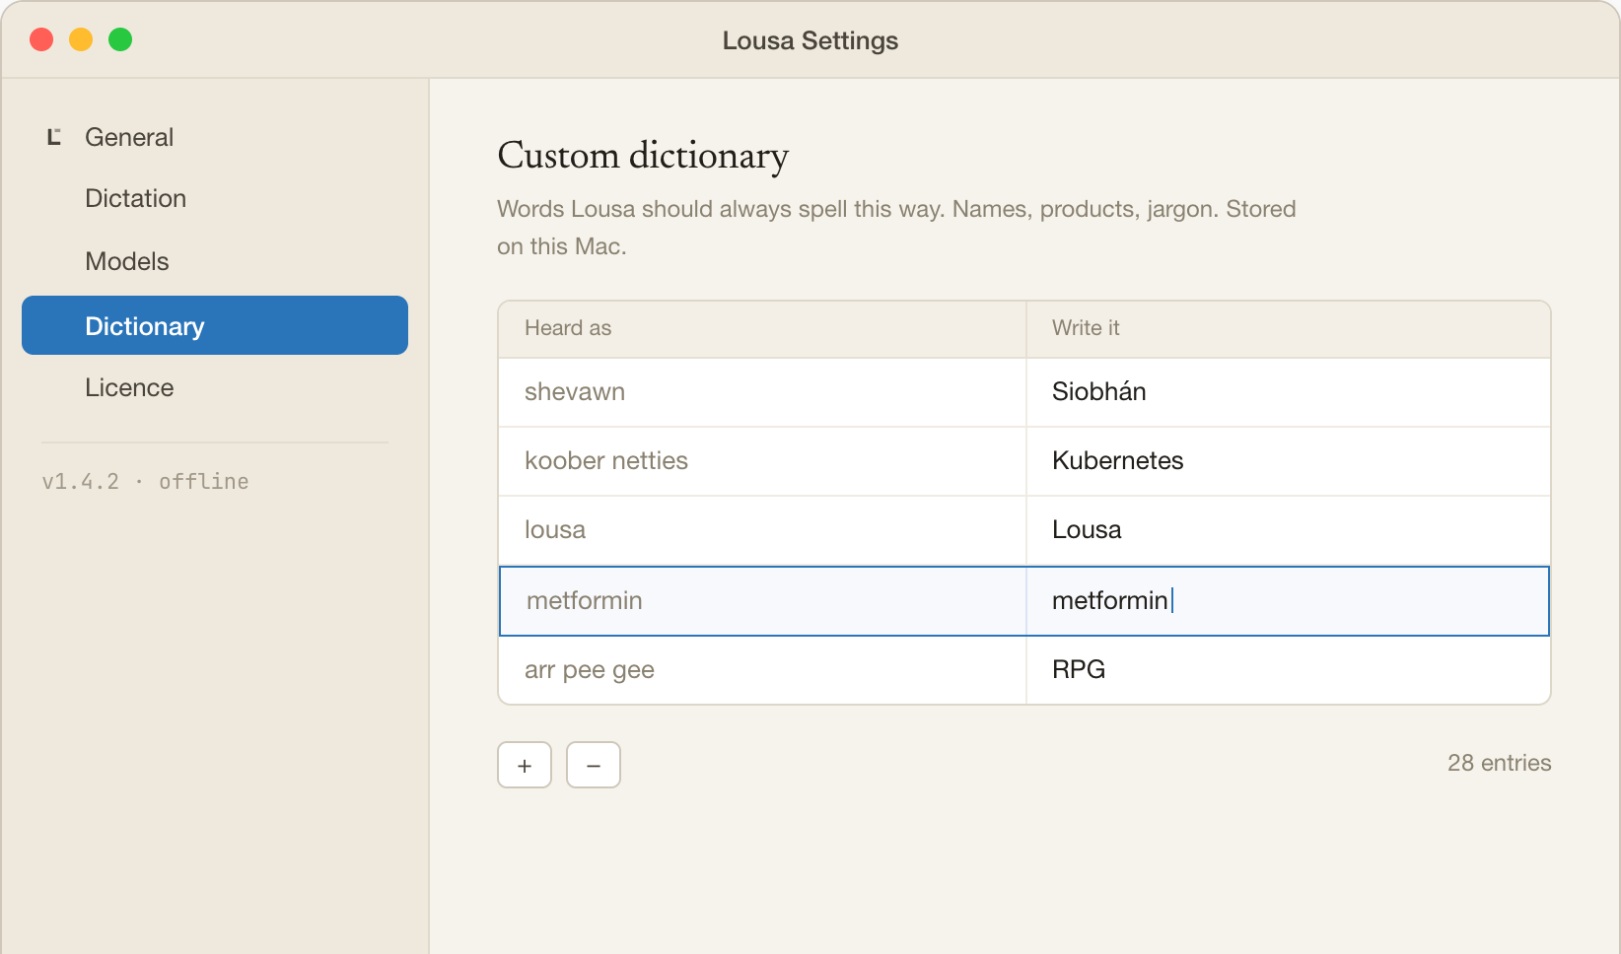Close the Lousa Settings window
Viewport: 1621px width, 954px height.
[x=41, y=39]
